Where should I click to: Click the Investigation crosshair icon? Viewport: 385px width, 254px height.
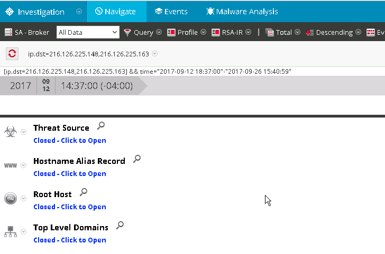pos(10,12)
